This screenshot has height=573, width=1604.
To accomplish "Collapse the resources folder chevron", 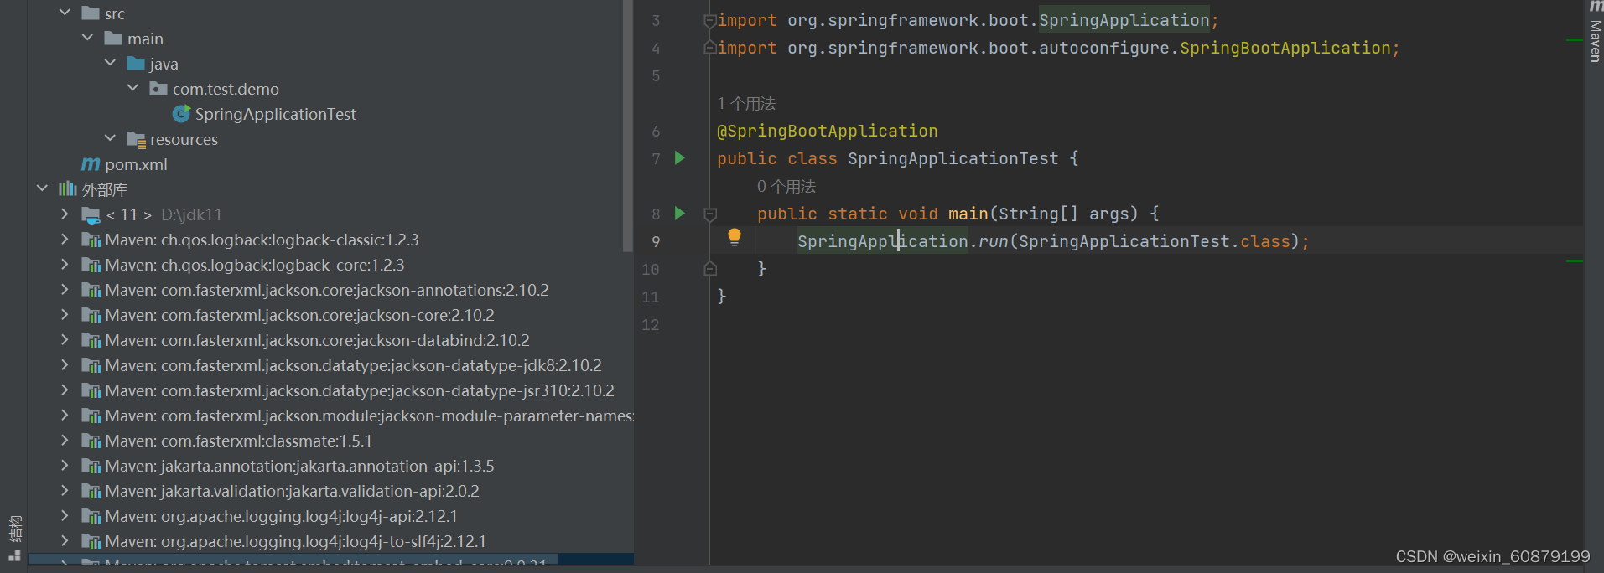I will coord(110,138).
